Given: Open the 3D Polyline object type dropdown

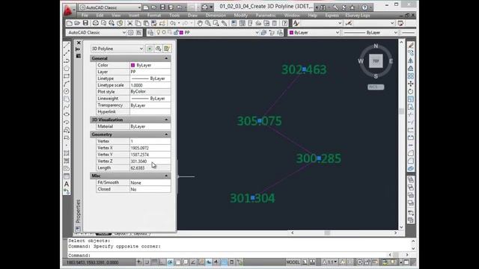Looking at the screenshot, I should point(118,49).
